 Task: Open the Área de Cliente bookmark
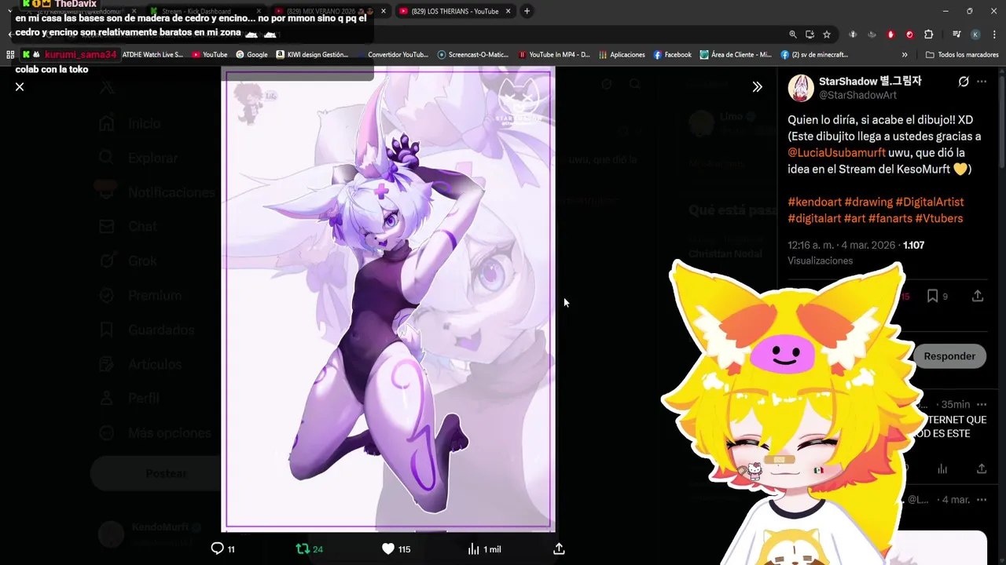click(736, 55)
